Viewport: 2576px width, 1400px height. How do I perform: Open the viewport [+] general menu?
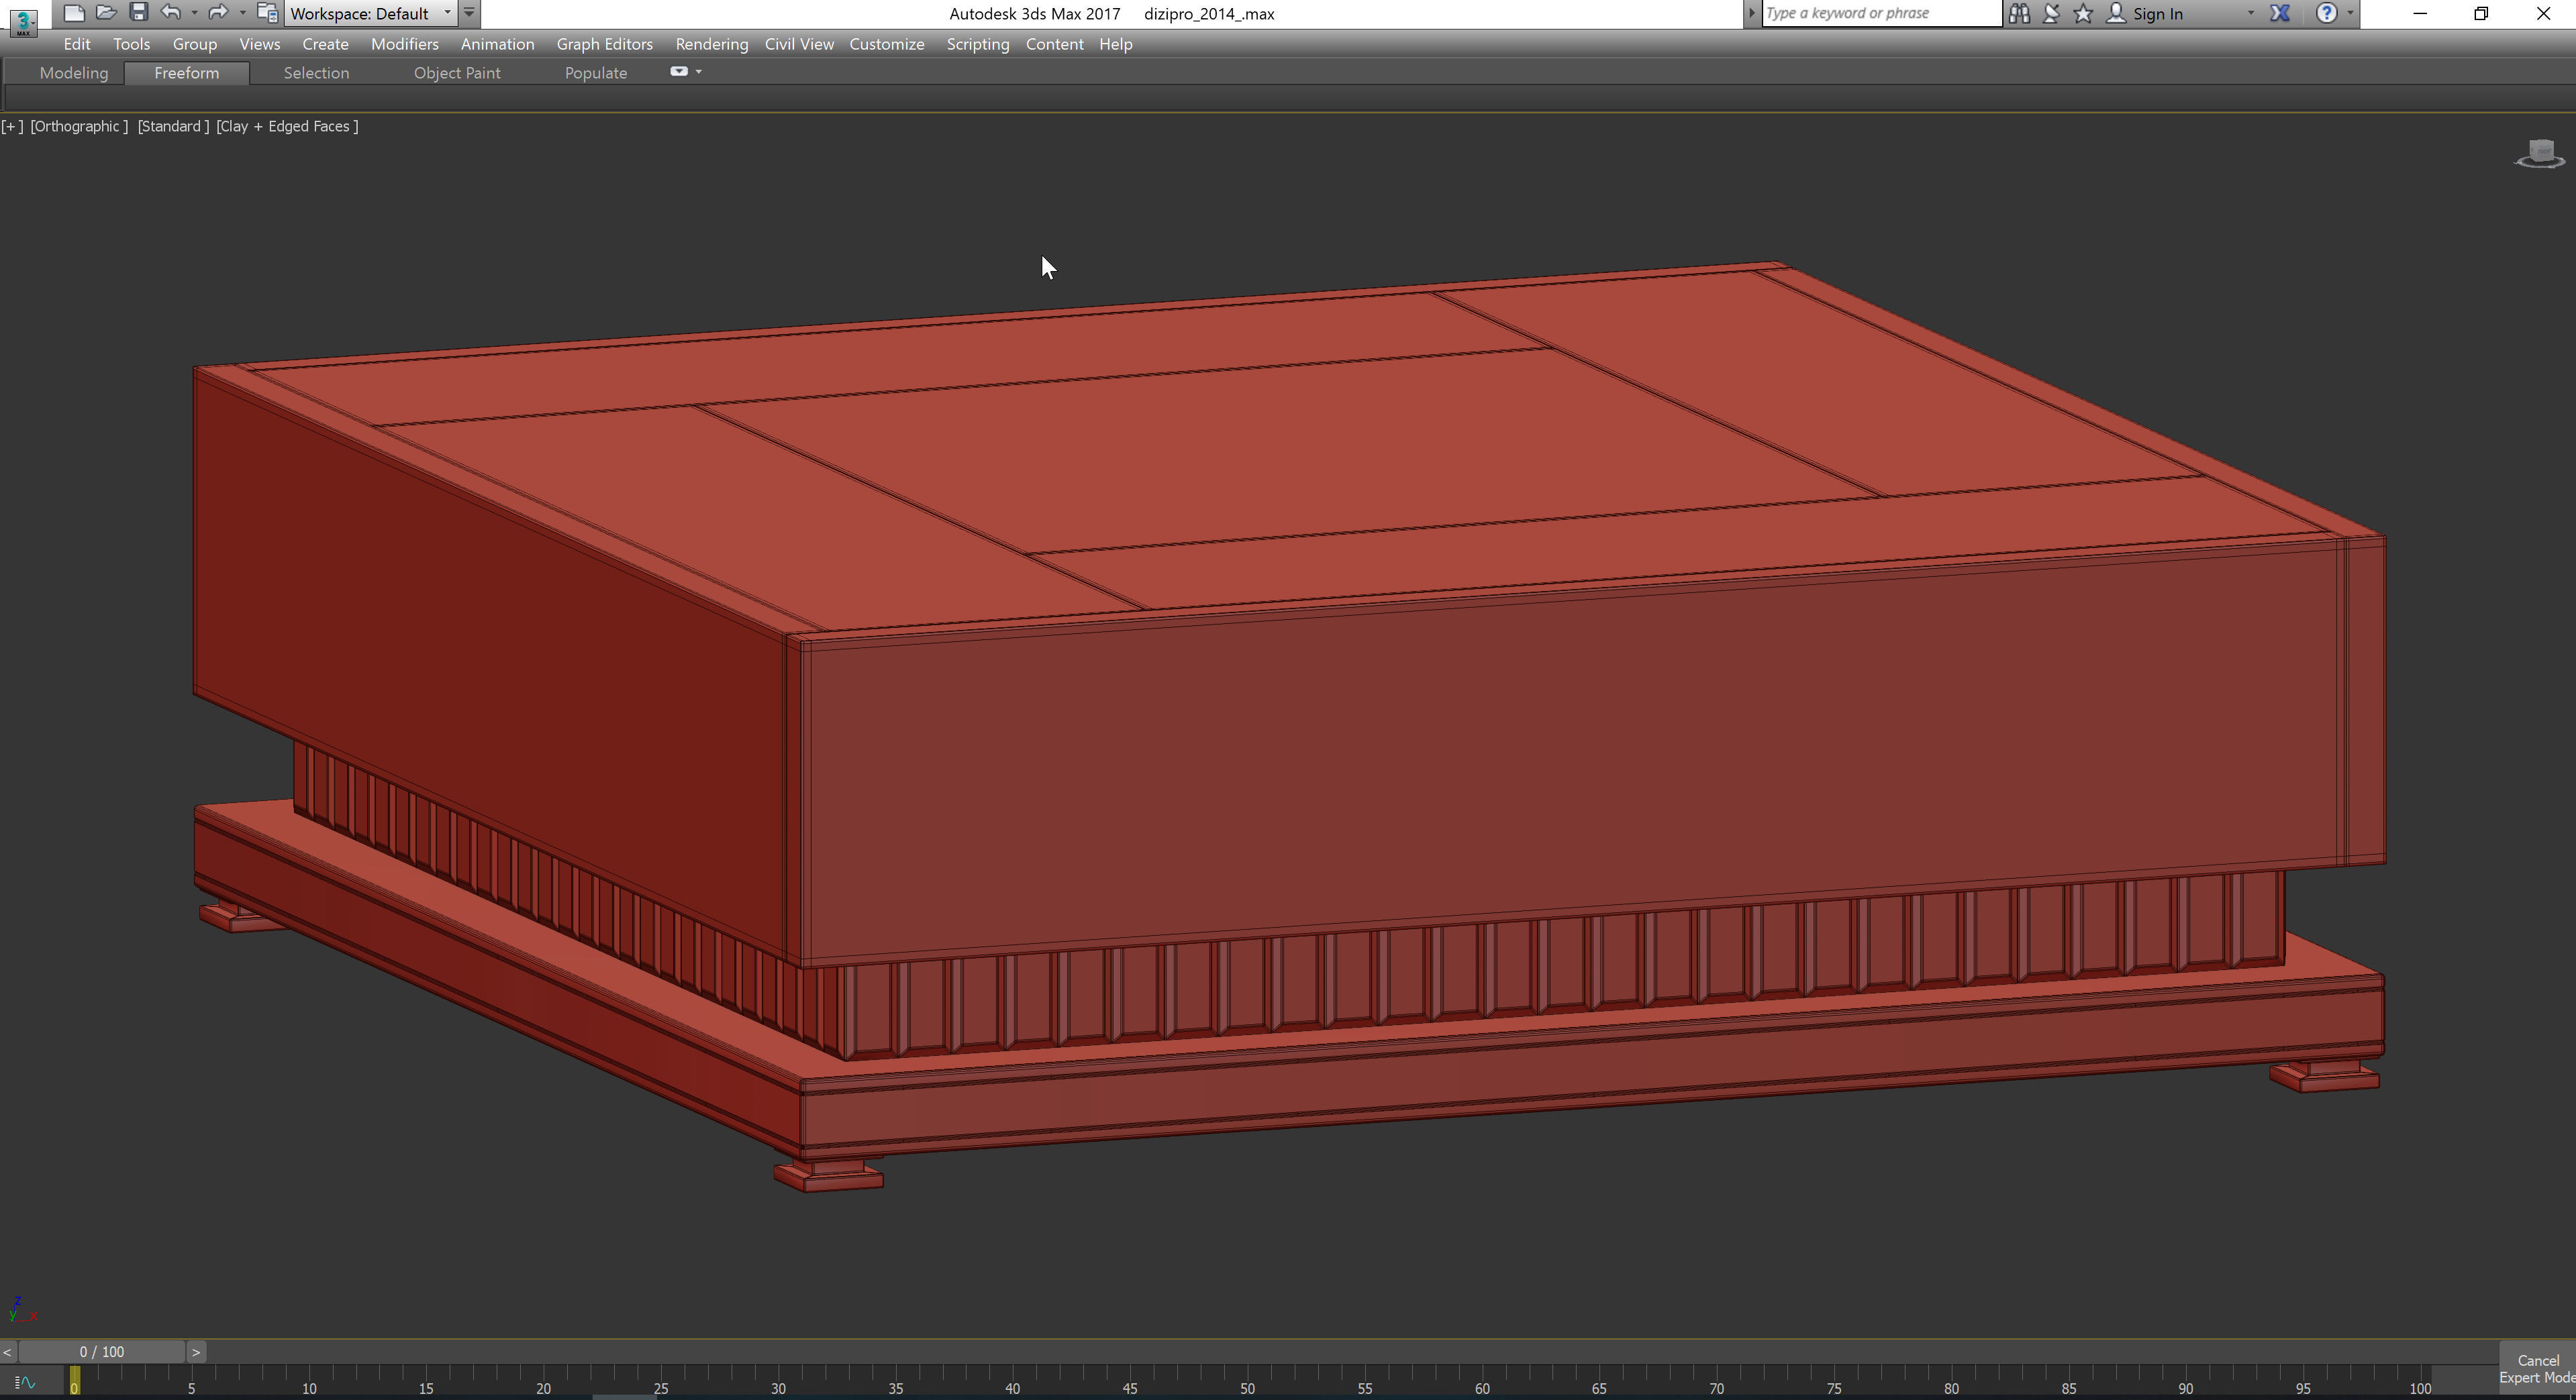point(12,126)
